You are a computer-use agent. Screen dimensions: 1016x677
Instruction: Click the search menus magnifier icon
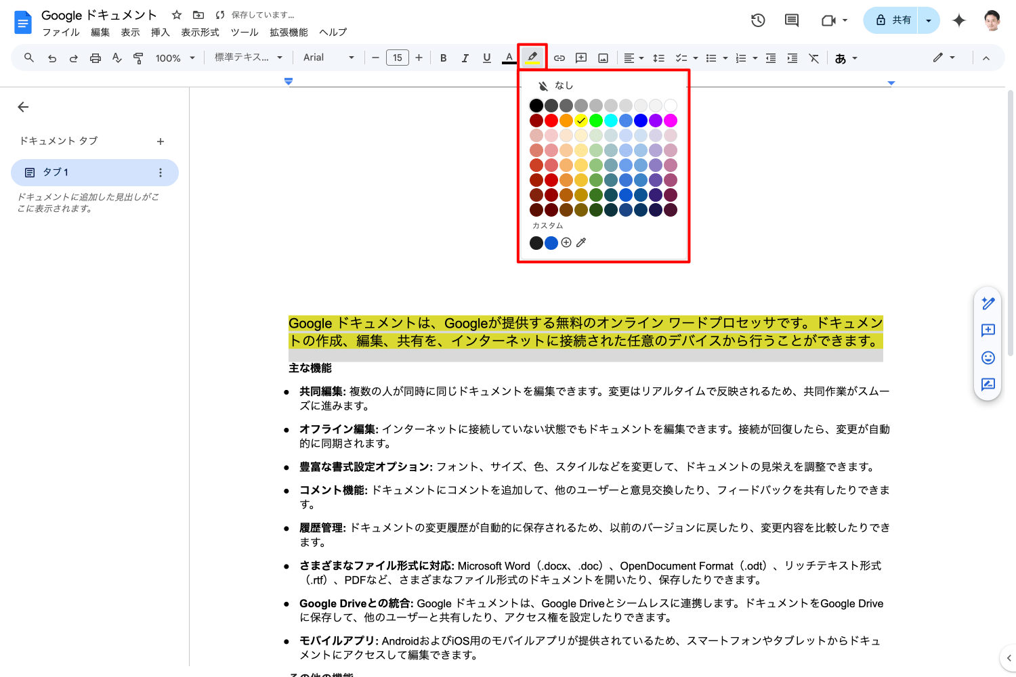[29, 58]
